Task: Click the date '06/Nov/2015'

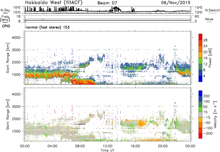Action: pyautogui.click(x=176, y=2)
